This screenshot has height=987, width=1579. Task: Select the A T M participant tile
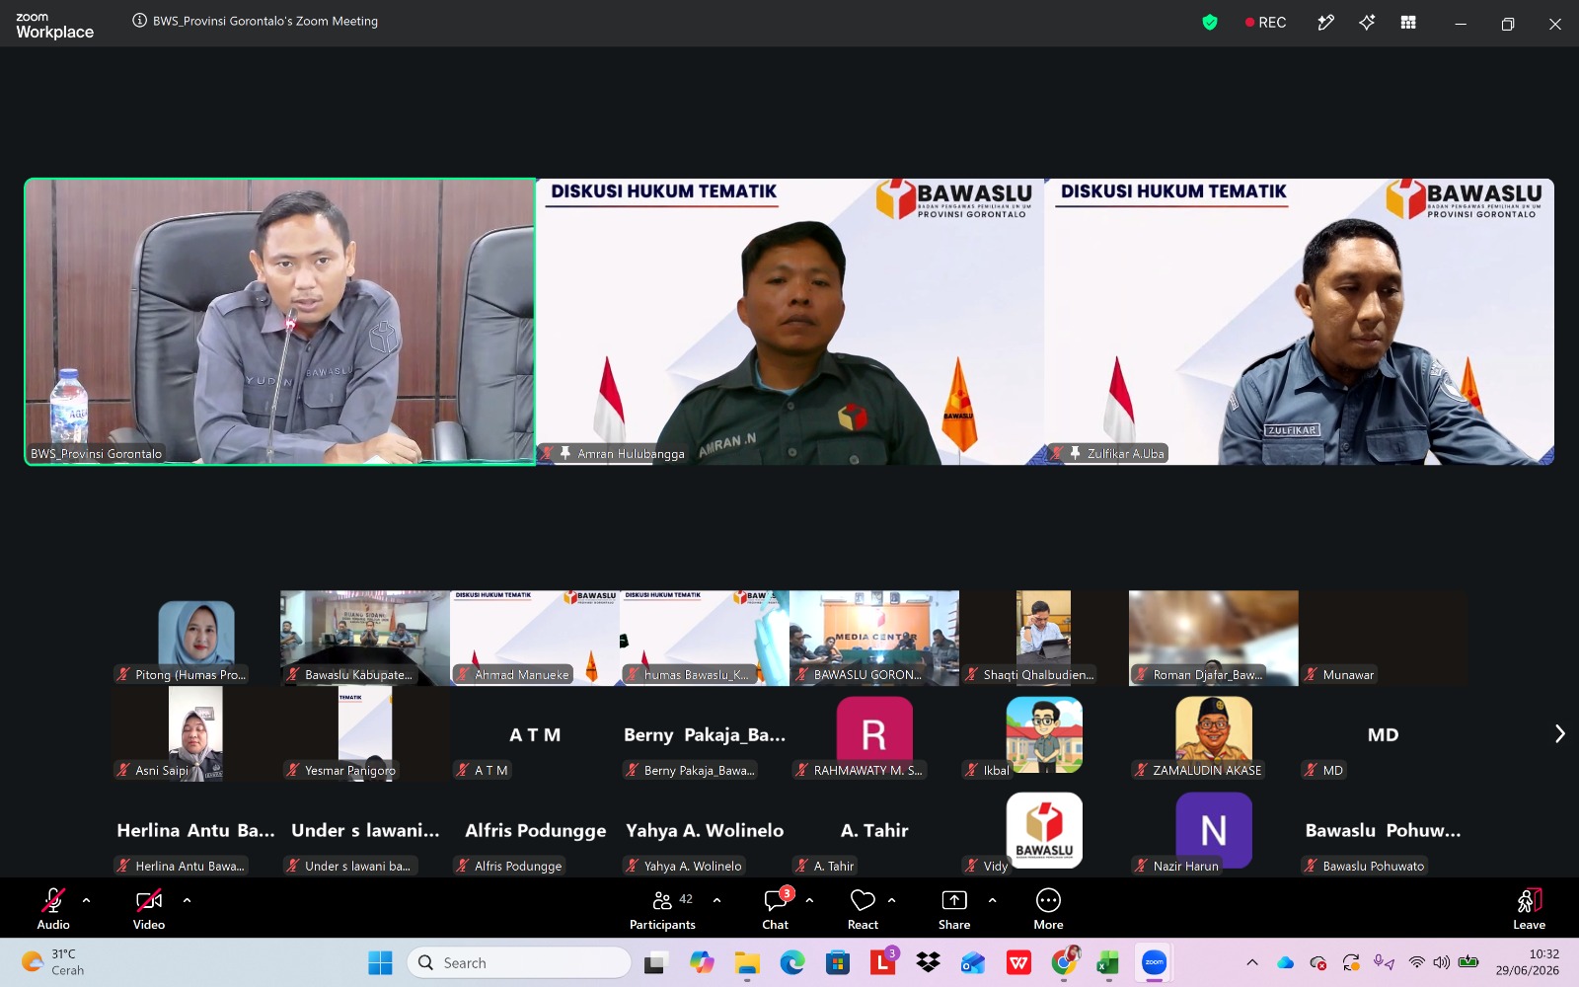[535, 733]
